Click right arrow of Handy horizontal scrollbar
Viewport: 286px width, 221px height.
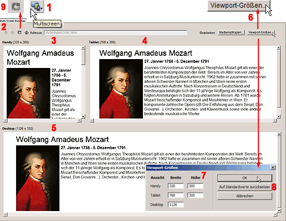[x=79, y=120]
